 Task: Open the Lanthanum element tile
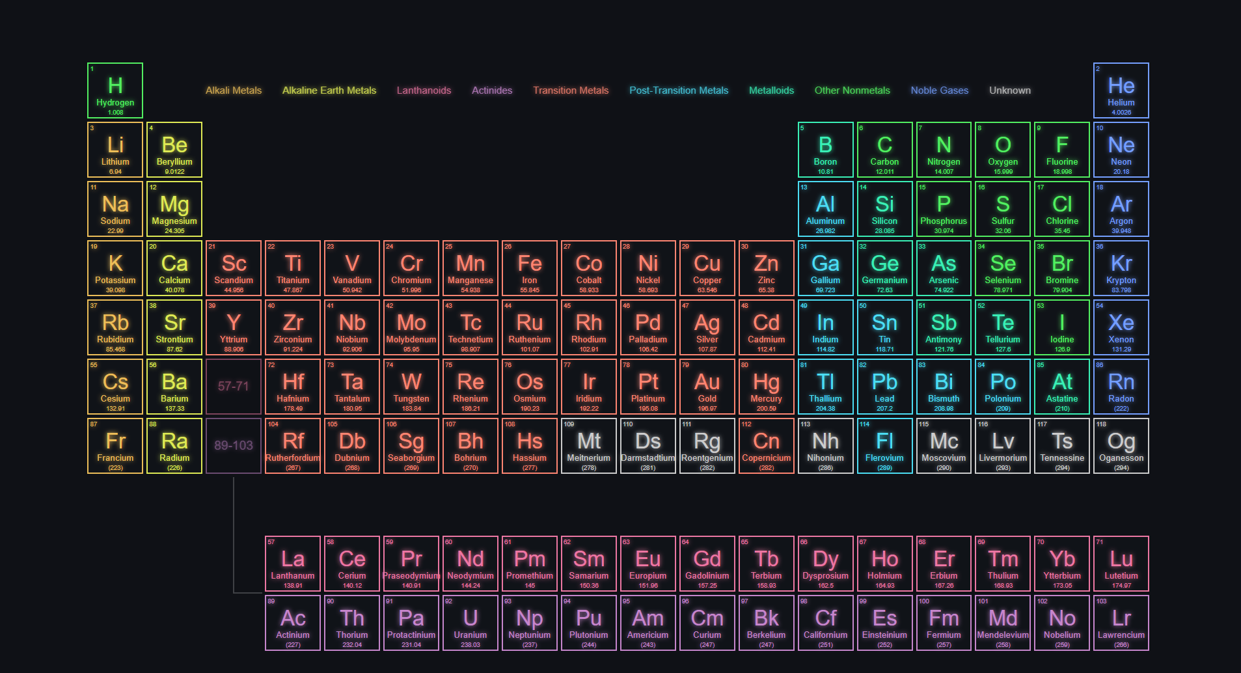coord(293,564)
